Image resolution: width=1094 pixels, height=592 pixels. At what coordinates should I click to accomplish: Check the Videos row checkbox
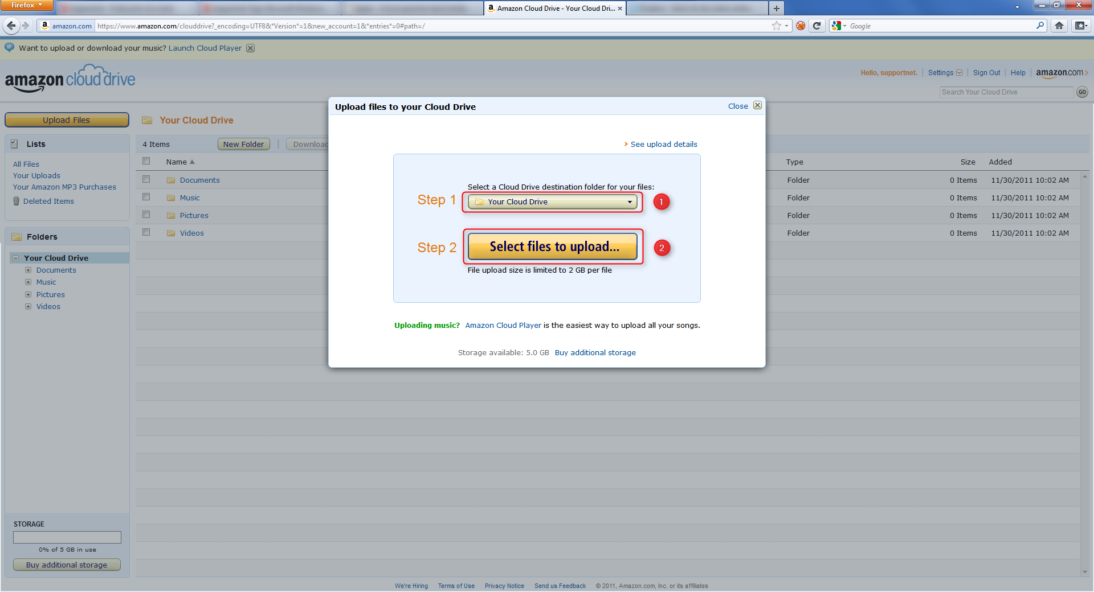tap(146, 232)
